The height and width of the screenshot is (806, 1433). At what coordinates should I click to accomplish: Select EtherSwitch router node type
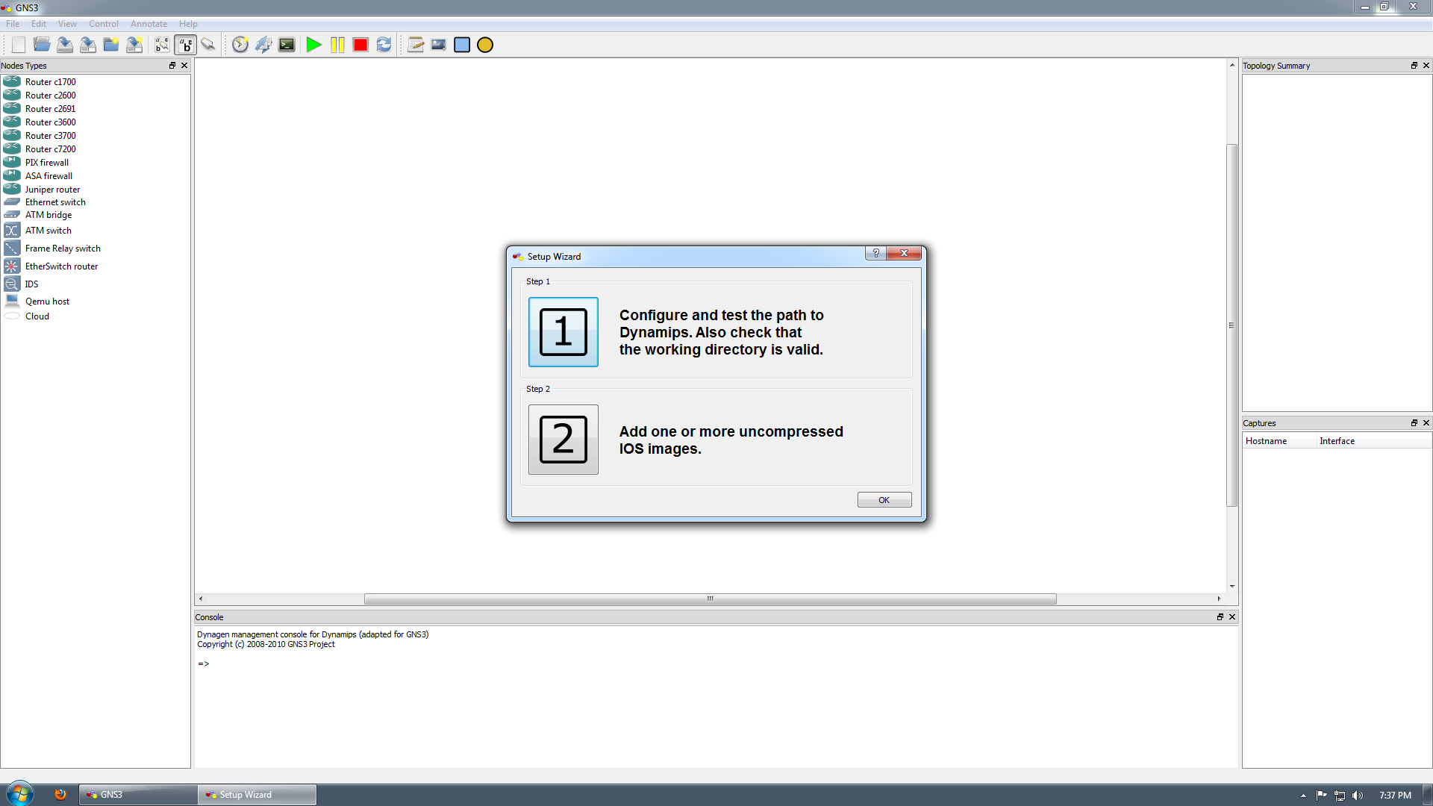[96, 266]
